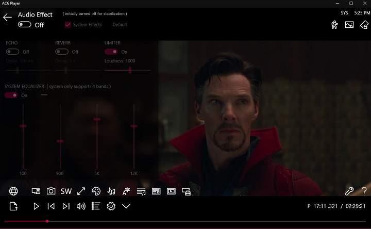The width and height of the screenshot is (371, 229).
Task: Click the diagonal resize arrows icon
Action: coord(81,191)
